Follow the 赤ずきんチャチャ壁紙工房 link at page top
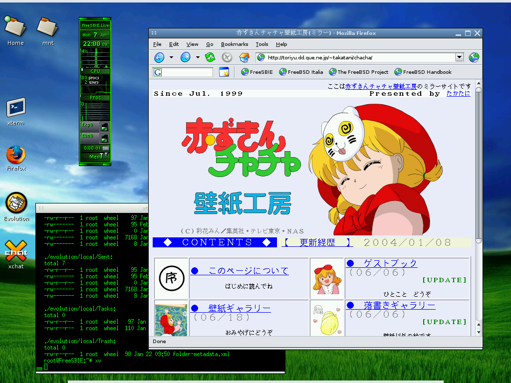 (x=381, y=86)
